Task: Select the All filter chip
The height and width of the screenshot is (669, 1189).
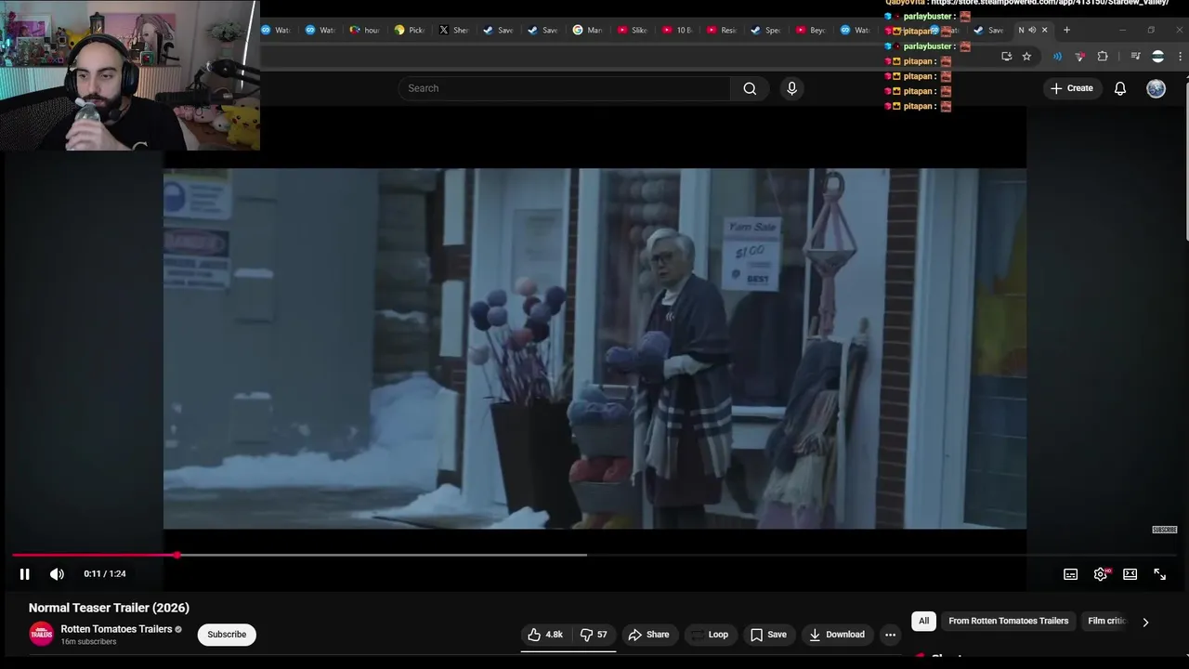Action: click(x=923, y=621)
